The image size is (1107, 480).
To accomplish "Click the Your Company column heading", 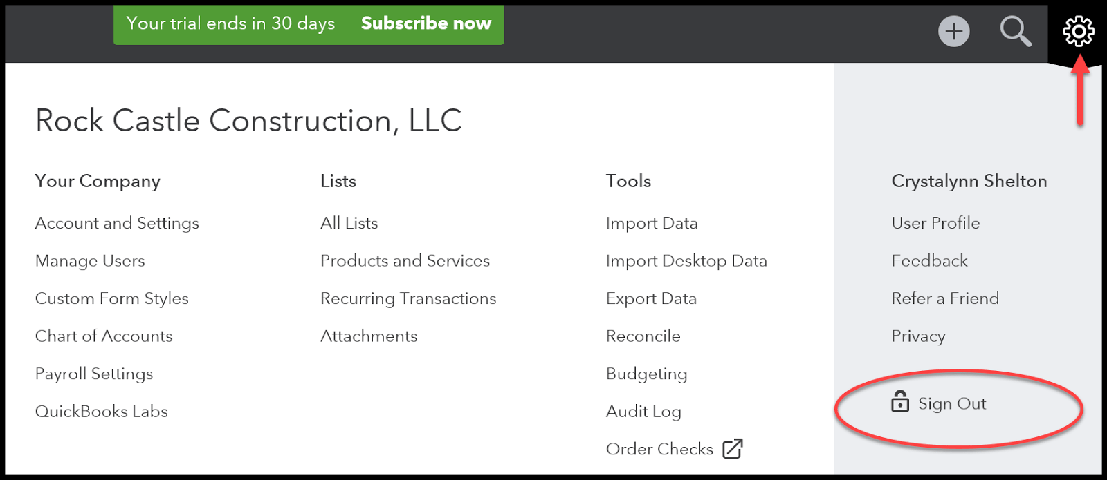I will tap(98, 181).
